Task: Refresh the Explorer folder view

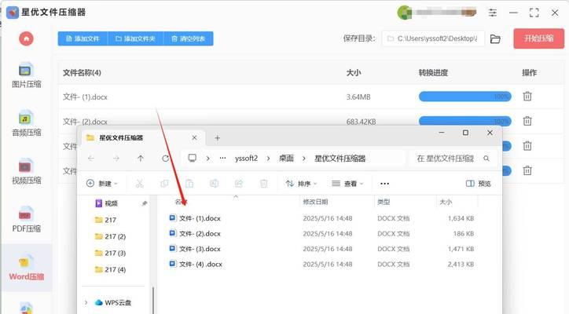Action: tap(166, 159)
